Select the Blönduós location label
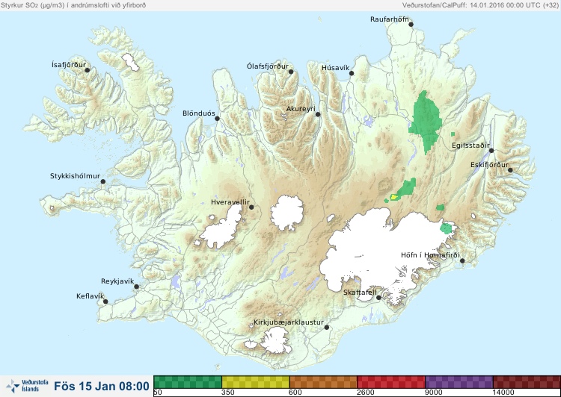Screen dimensions: 561x397 tap(199, 113)
